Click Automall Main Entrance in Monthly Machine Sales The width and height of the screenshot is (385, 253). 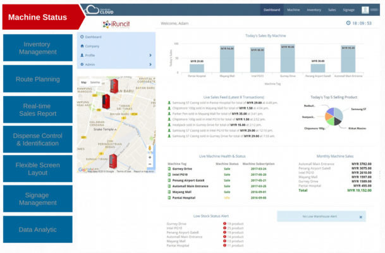point(316,164)
